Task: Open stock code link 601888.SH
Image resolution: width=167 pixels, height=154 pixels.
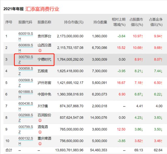Action: pyautogui.click(x=26, y=94)
